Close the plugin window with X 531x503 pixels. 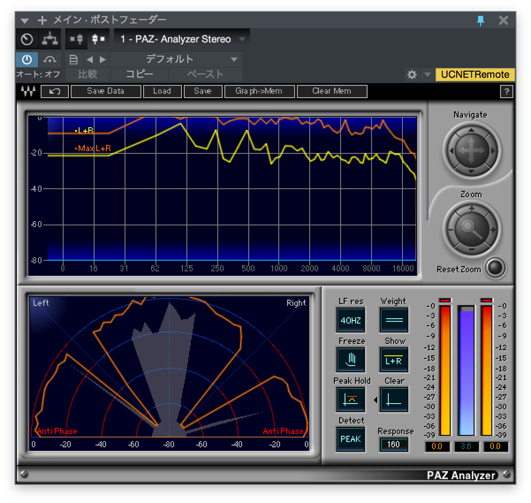coord(504,20)
